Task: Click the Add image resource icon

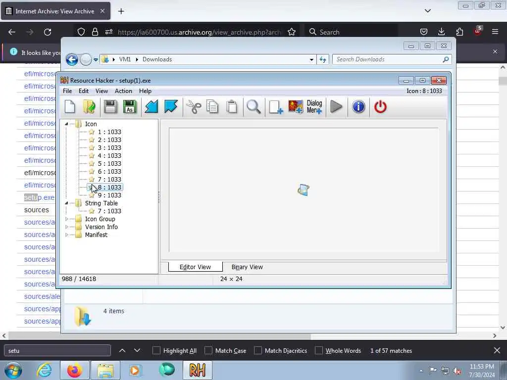Action: click(x=296, y=107)
